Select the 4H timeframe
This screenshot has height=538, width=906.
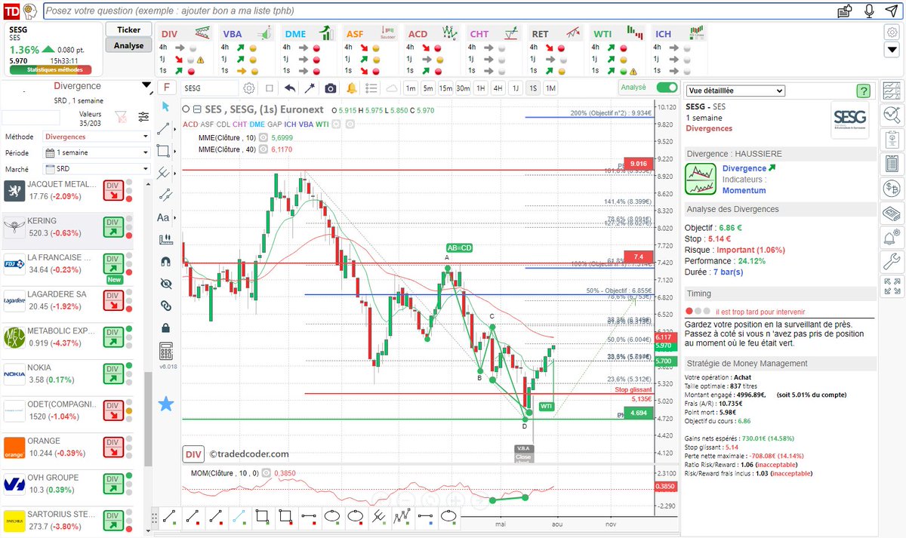(498, 88)
